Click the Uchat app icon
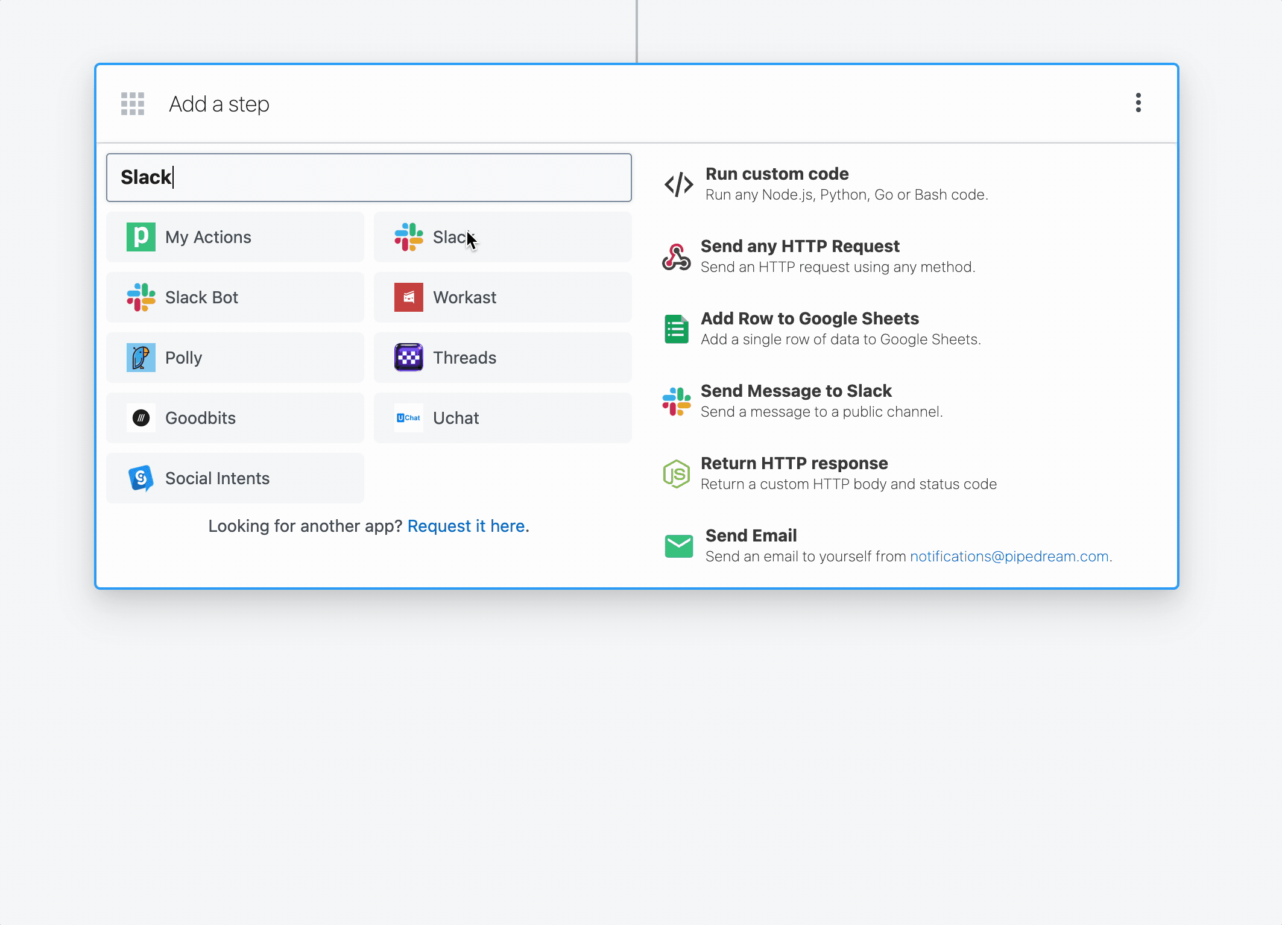The height and width of the screenshot is (925, 1282). click(x=408, y=418)
